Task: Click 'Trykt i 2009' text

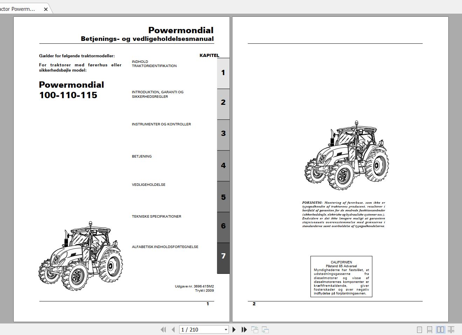Action: click(204, 290)
